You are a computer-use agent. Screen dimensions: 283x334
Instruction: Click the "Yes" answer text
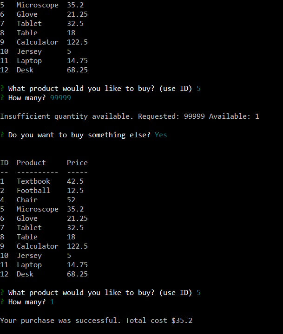(161, 135)
